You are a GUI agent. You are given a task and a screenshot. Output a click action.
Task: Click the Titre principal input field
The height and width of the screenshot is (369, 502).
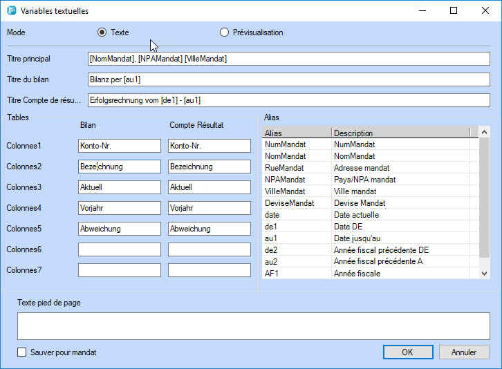click(288, 59)
